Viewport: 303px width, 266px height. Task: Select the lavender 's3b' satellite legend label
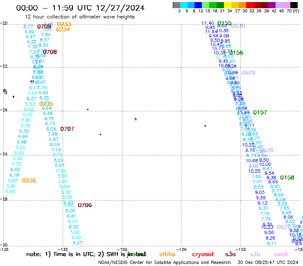click(x=255, y=254)
